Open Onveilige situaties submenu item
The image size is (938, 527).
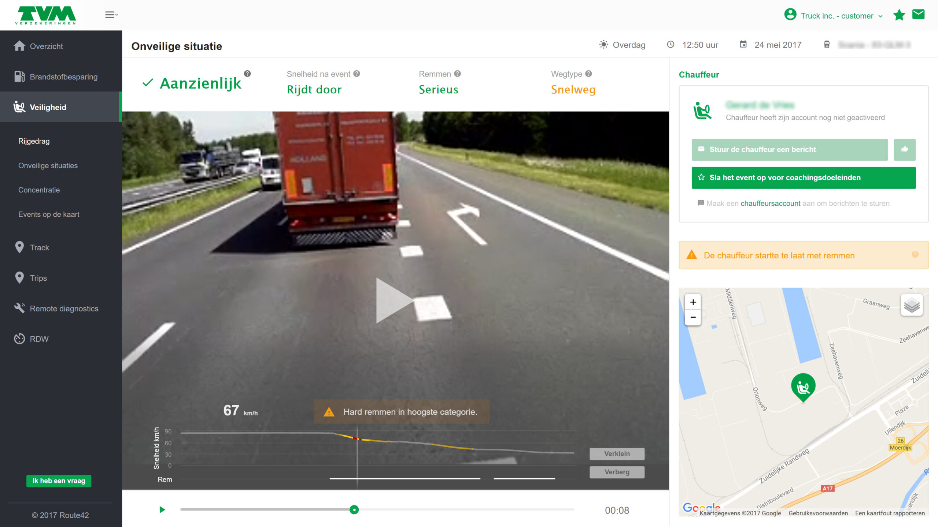(48, 165)
